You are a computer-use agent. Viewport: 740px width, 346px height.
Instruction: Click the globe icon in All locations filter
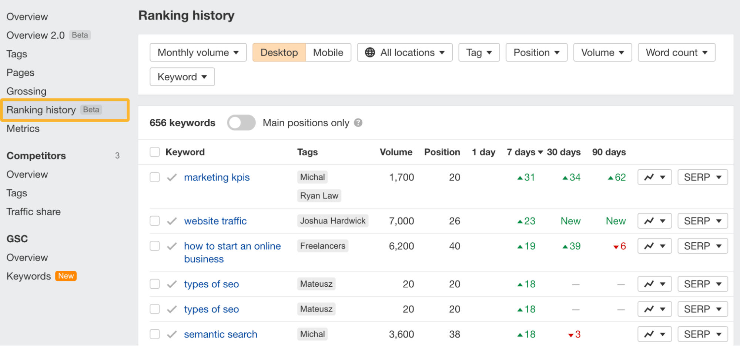[370, 53]
